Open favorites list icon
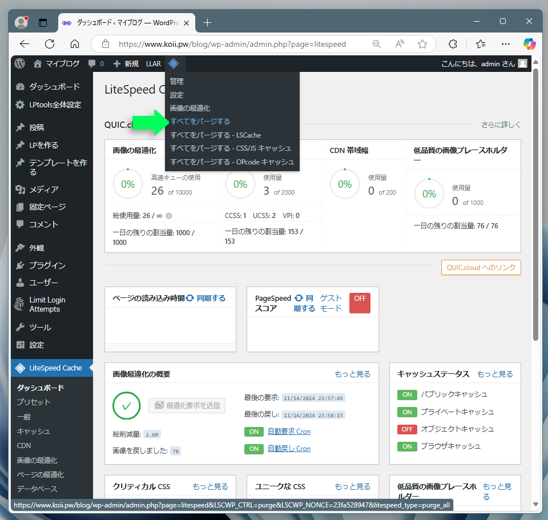Viewport: 548px width, 520px height. pos(481,44)
